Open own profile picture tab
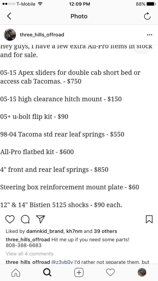Screen dimensions: 158x281 coord(142,272)
